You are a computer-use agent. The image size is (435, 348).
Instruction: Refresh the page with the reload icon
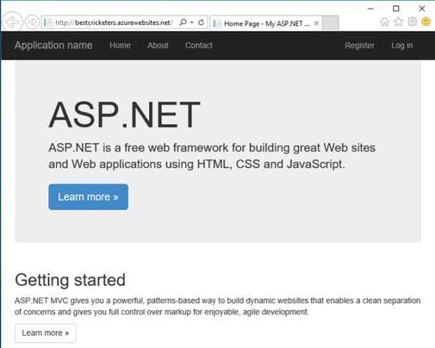point(201,22)
